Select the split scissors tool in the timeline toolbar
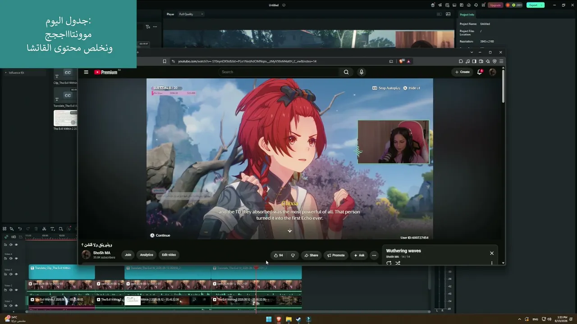577x324 pixels. (x=44, y=229)
